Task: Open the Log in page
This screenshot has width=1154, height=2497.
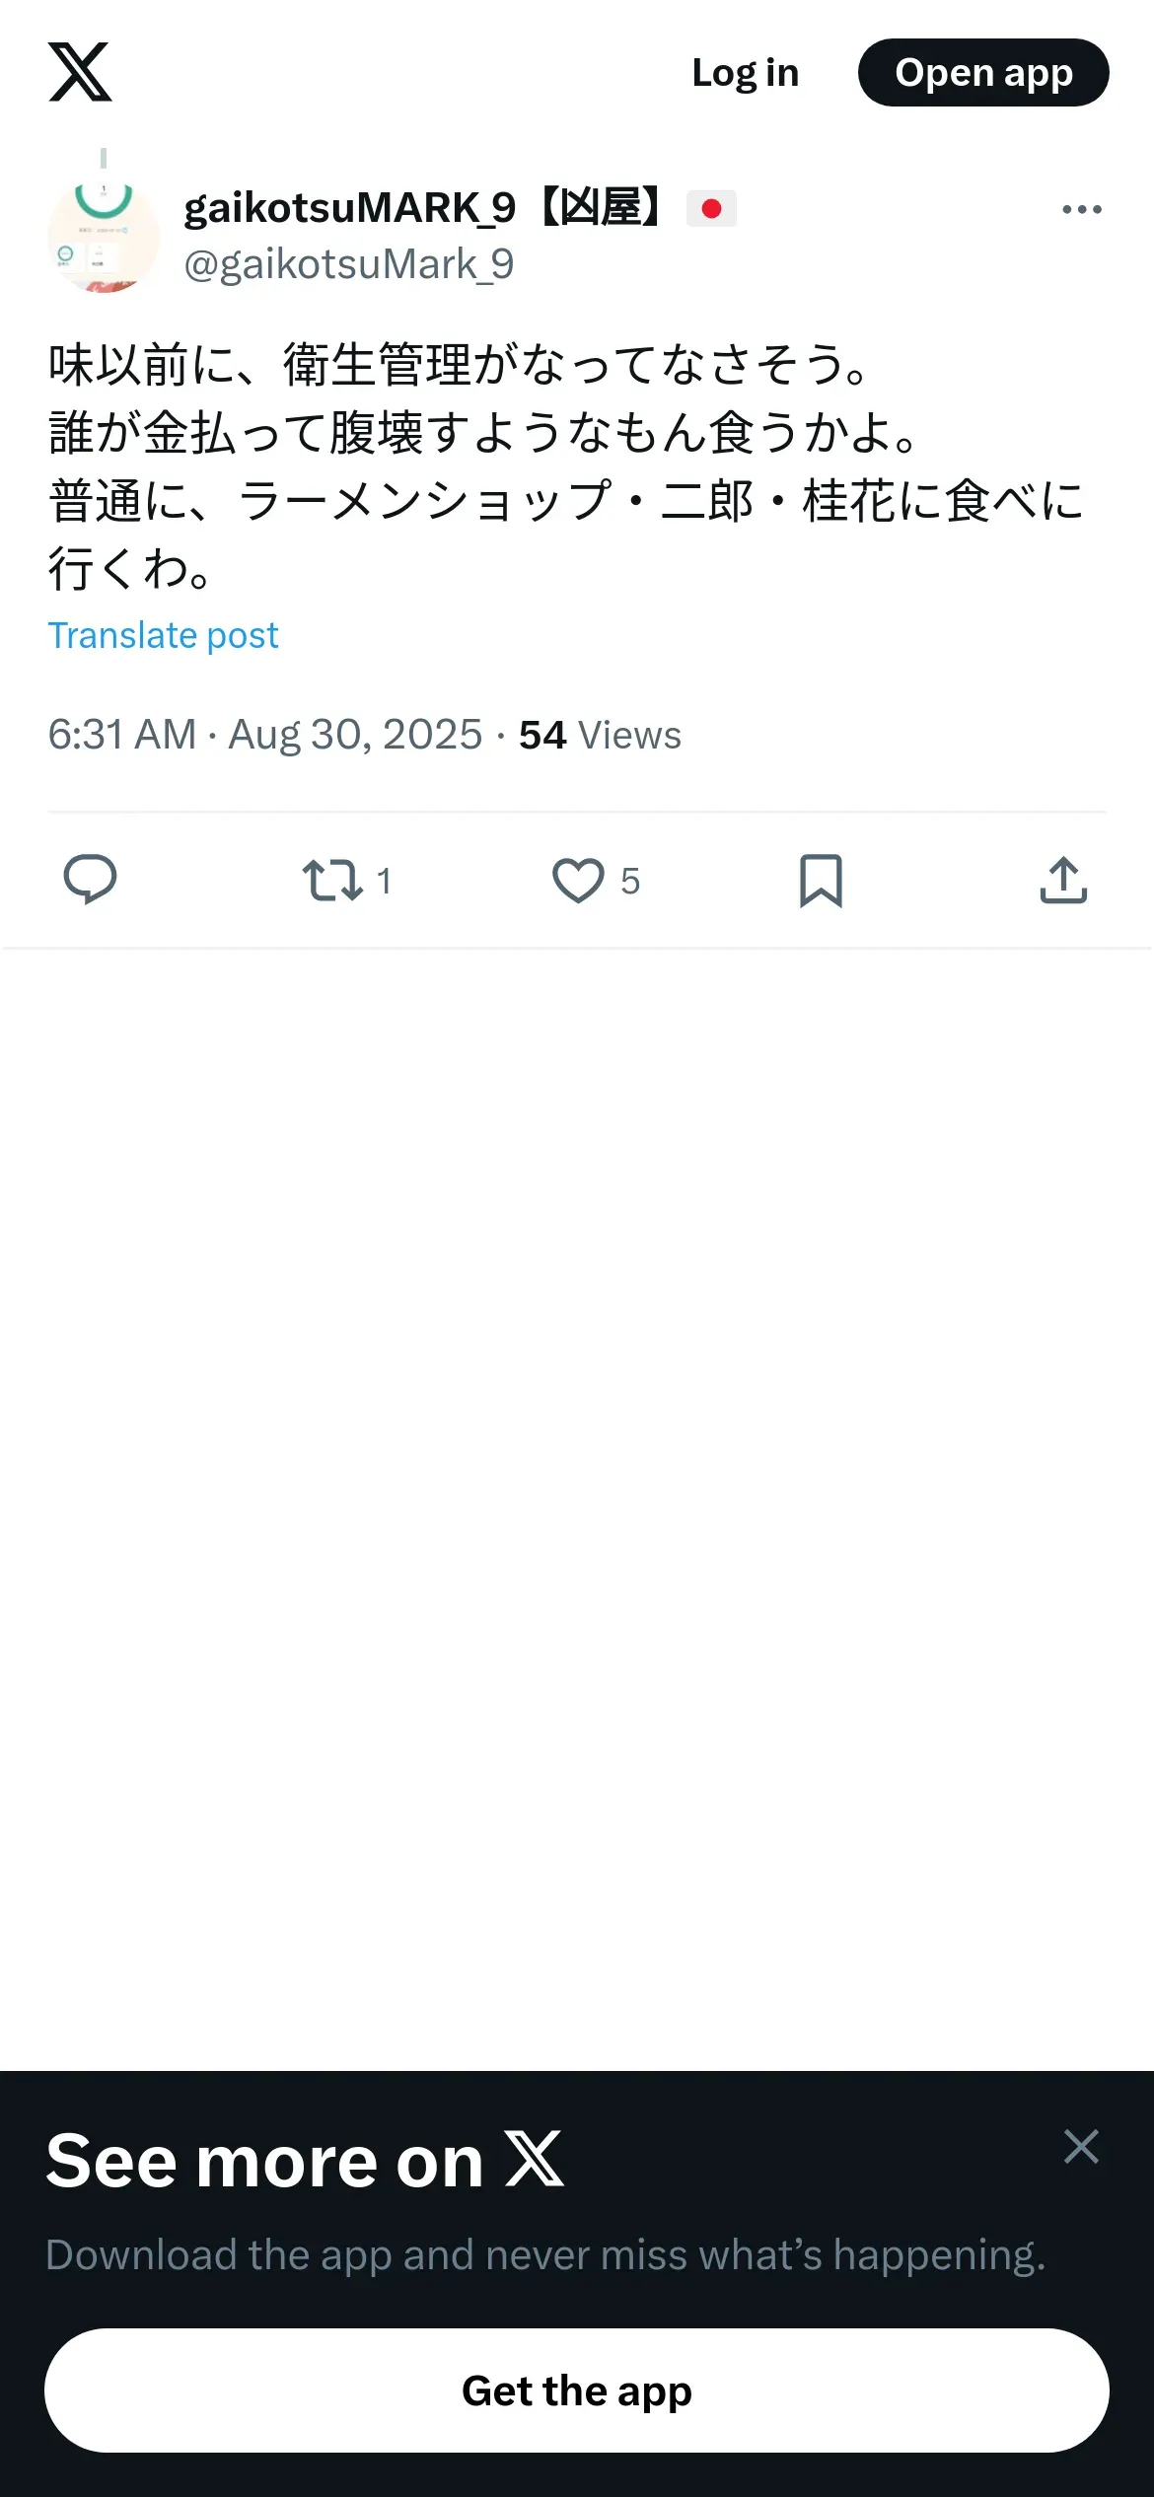Action: 745,73
